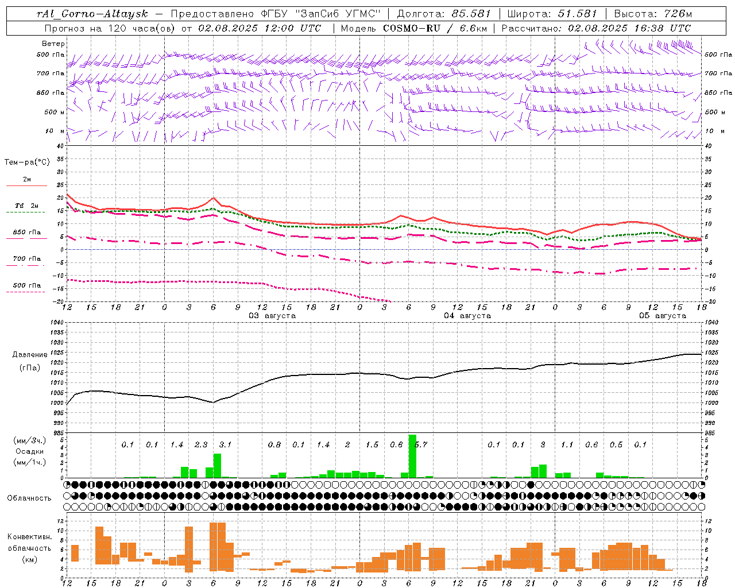Click the date label 04 августа
The image size is (735, 588).
(467, 316)
